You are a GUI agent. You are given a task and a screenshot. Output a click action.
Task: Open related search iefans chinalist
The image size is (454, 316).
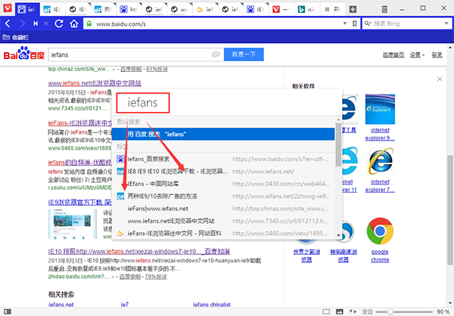(x=212, y=305)
